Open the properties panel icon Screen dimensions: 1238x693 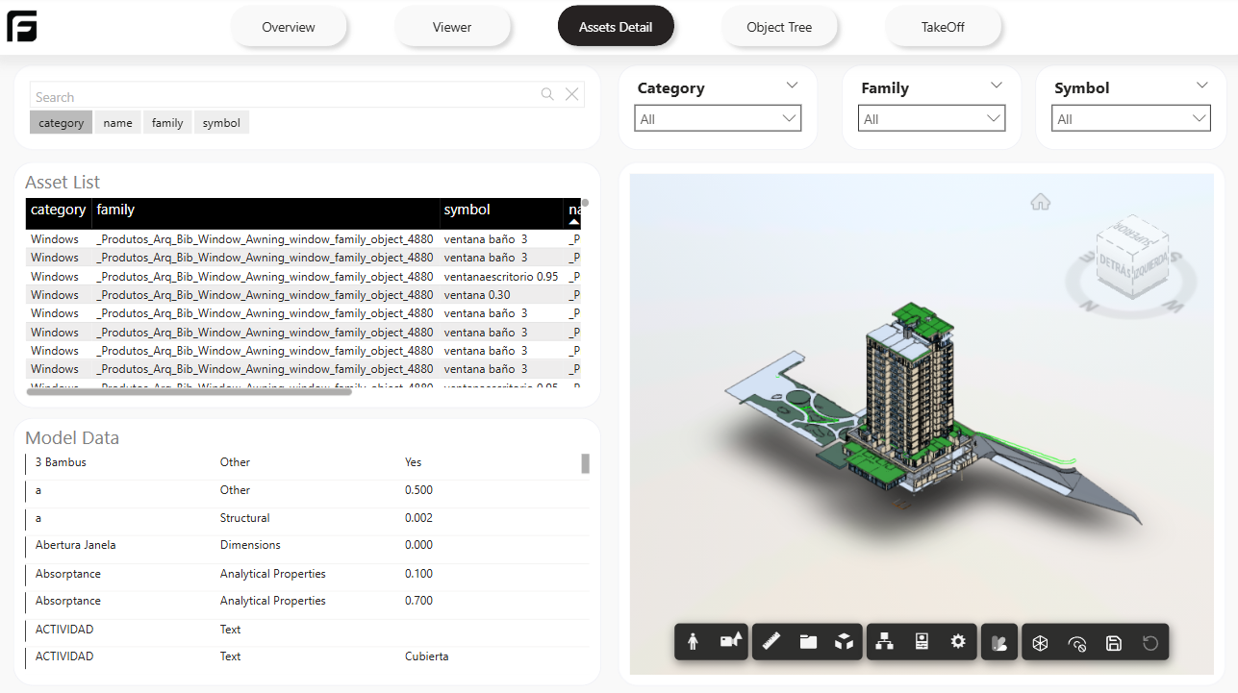(922, 642)
